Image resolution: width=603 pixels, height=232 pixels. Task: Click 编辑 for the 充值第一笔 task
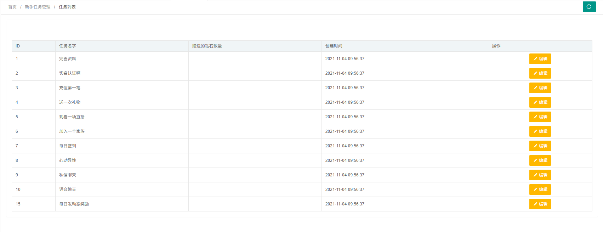click(540, 88)
